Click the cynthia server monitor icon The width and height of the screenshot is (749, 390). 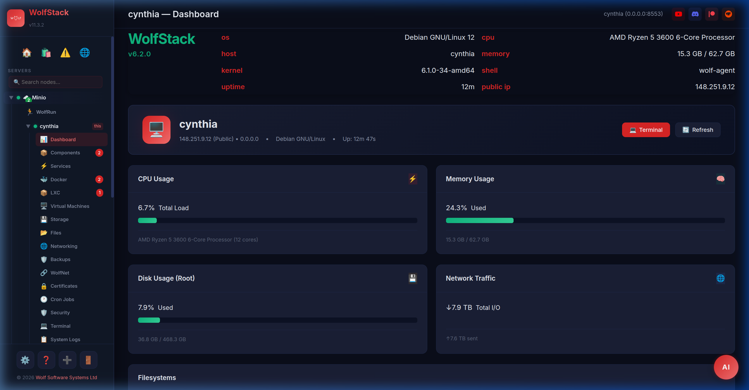pyautogui.click(x=156, y=130)
